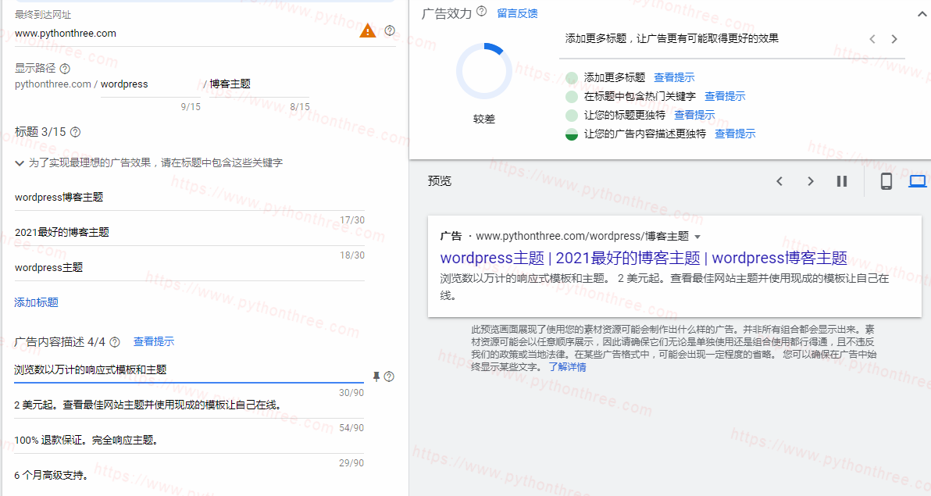This screenshot has height=496, width=931.
Task: Show next ad strength suggestion
Action: pyautogui.click(x=894, y=39)
